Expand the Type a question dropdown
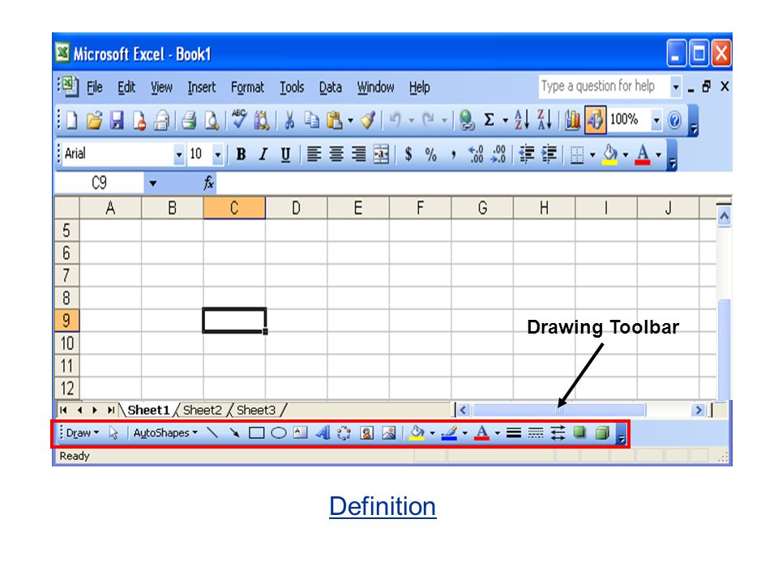The width and height of the screenshot is (778, 583). [x=675, y=87]
